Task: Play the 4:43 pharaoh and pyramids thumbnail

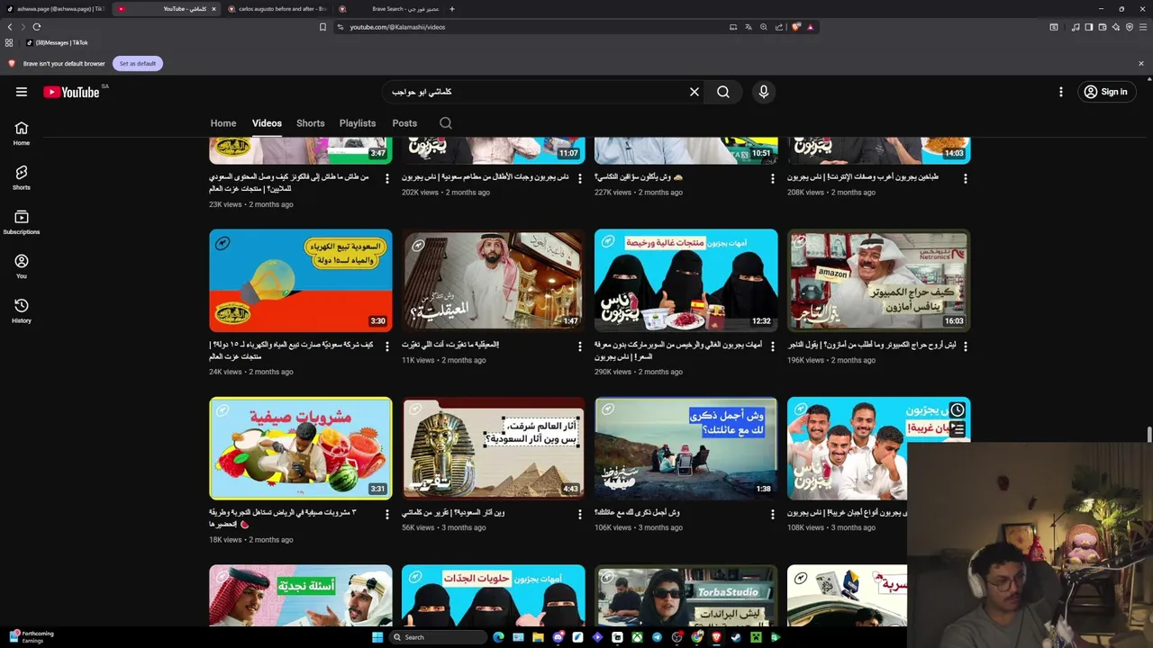Action: (x=494, y=448)
